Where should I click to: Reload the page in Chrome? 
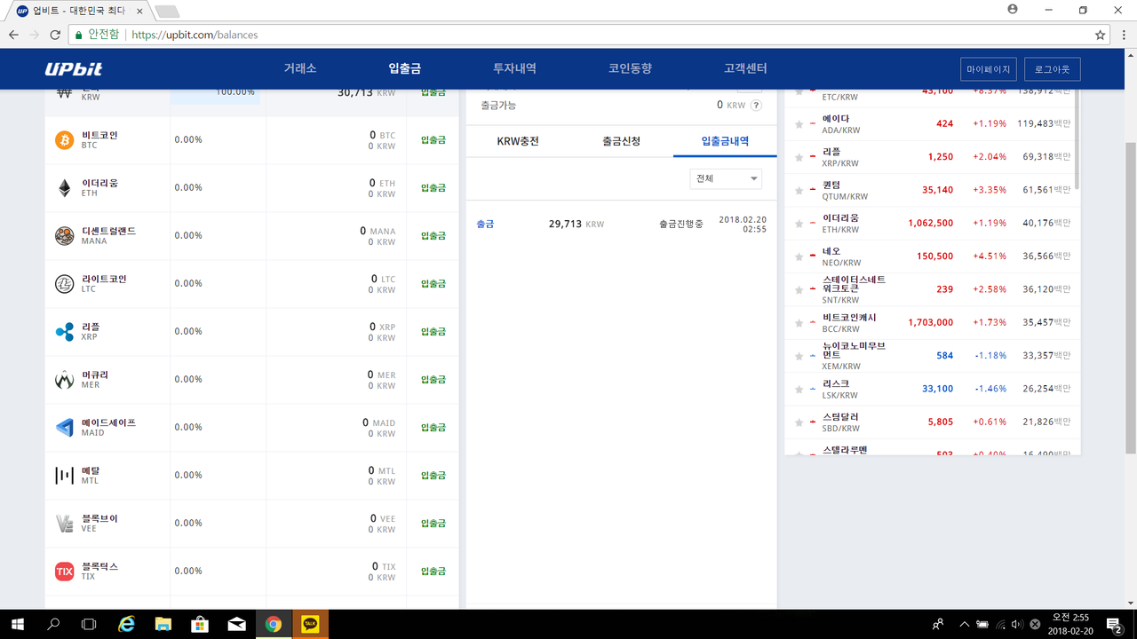(55, 35)
